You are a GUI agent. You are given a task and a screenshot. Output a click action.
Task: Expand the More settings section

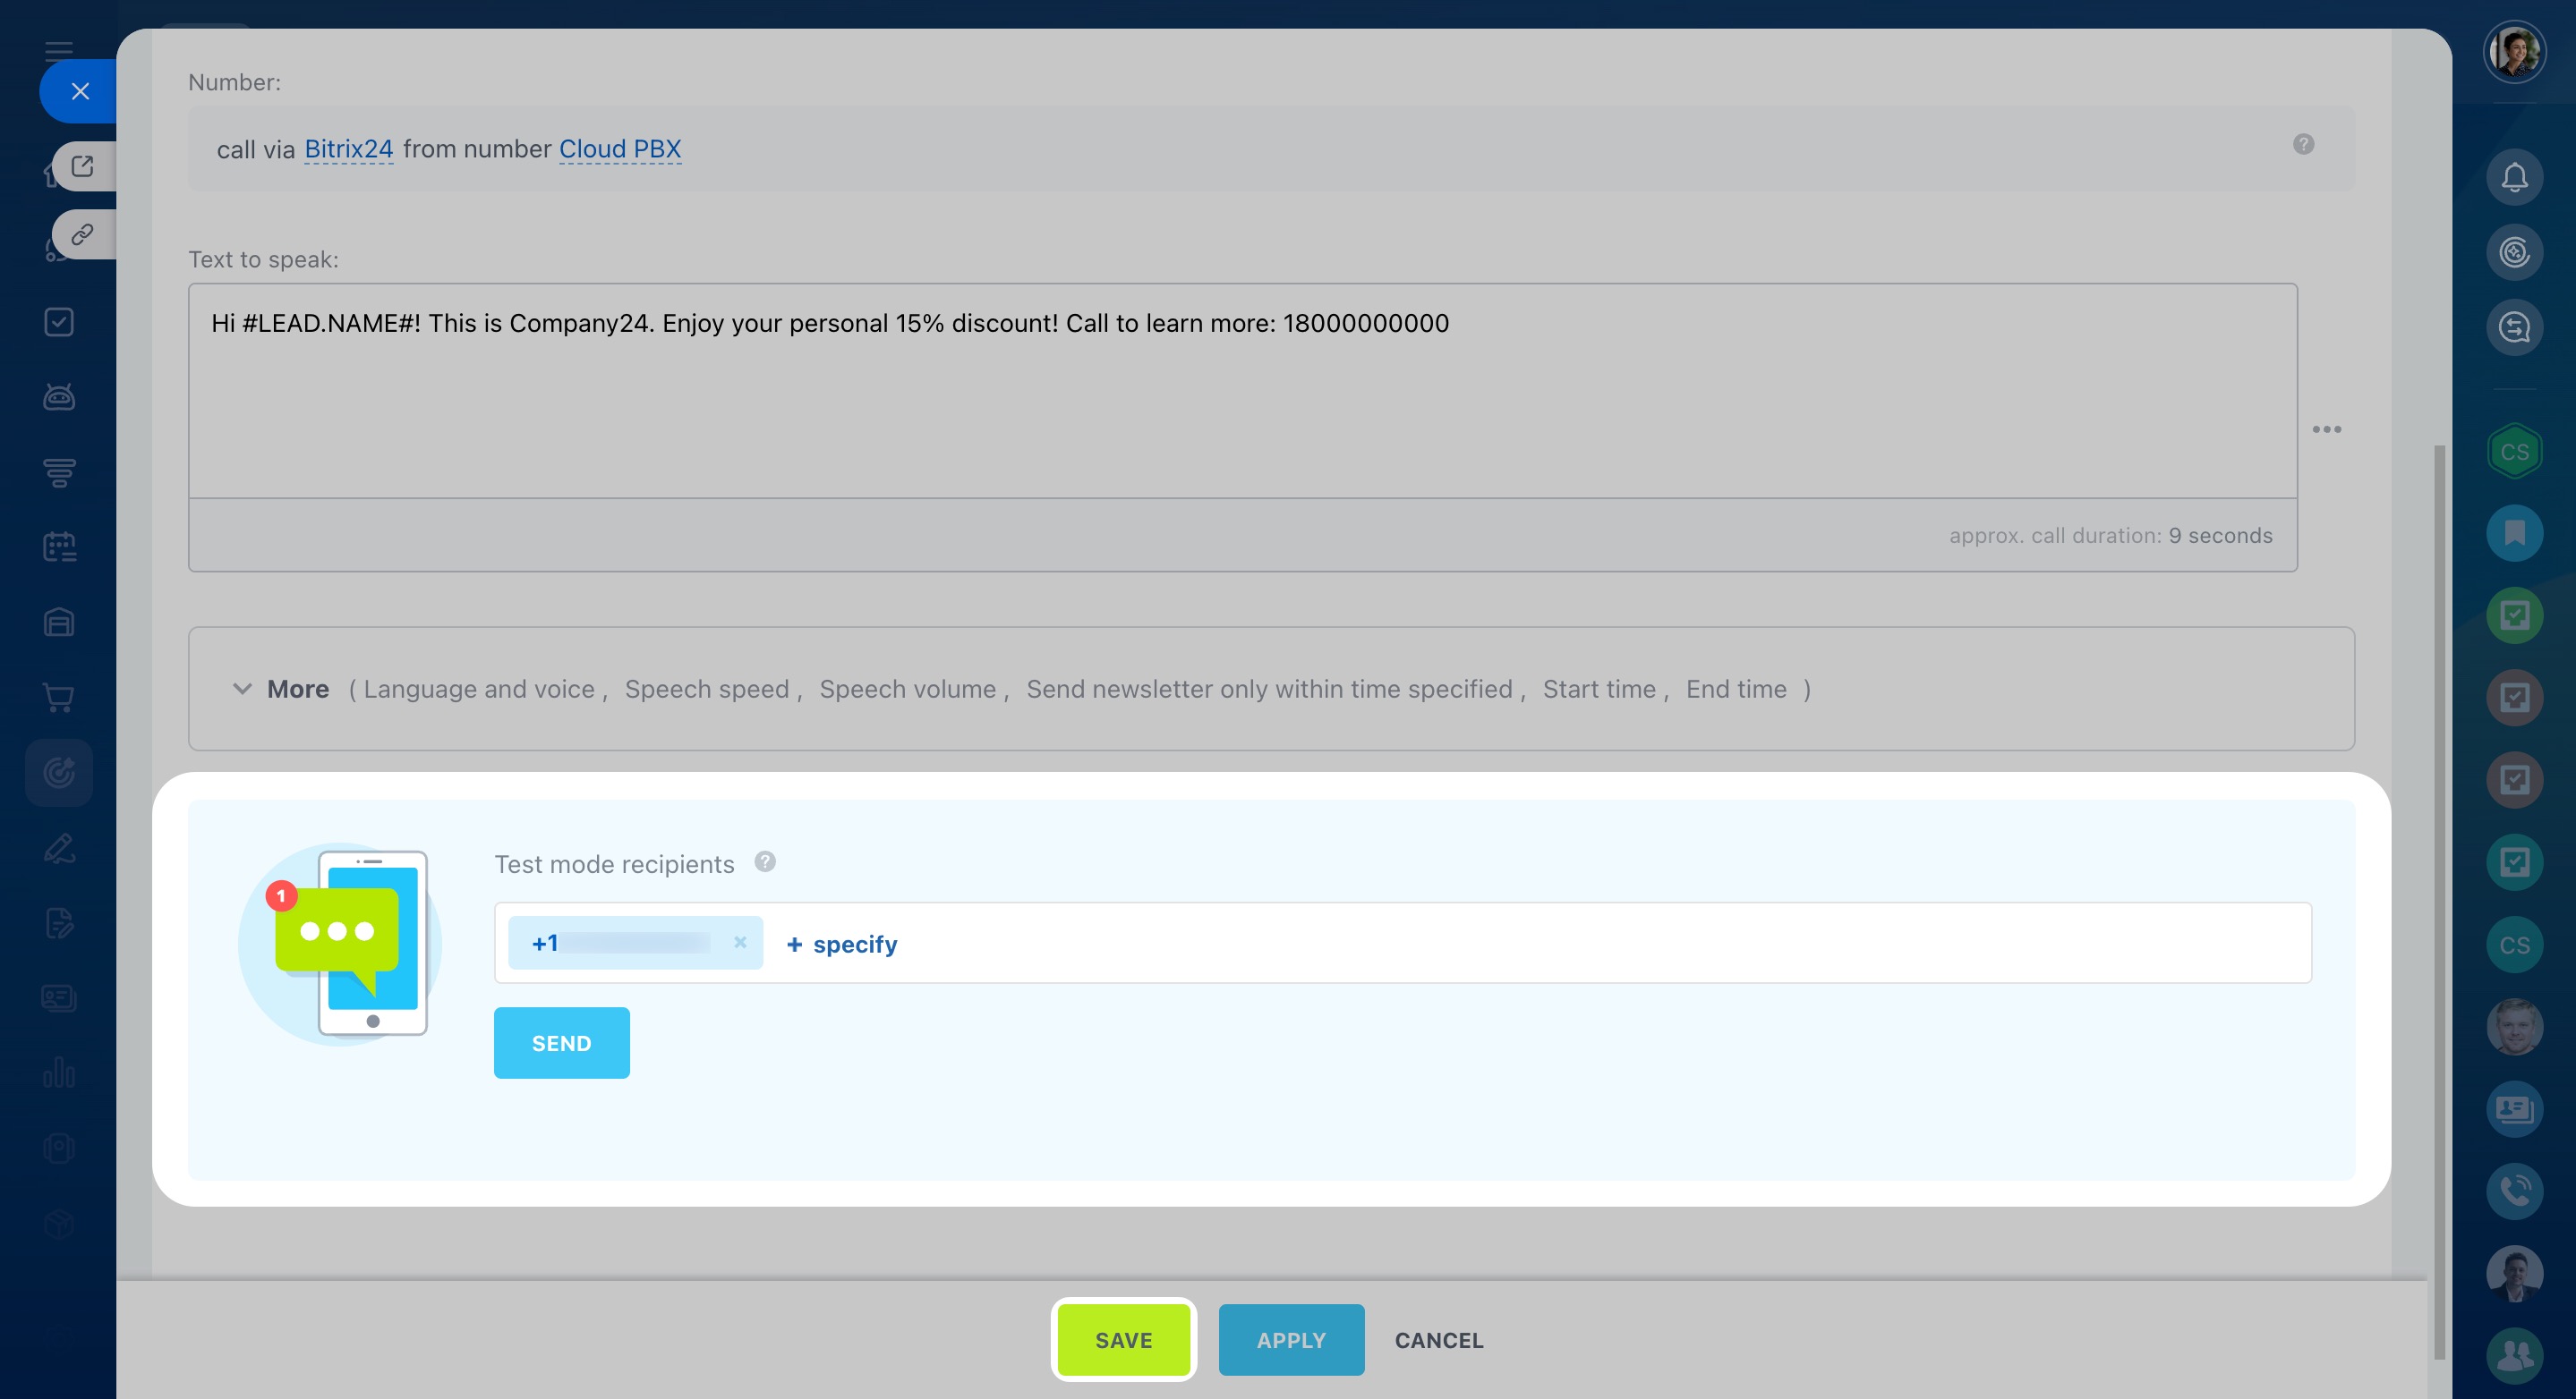pos(297,689)
